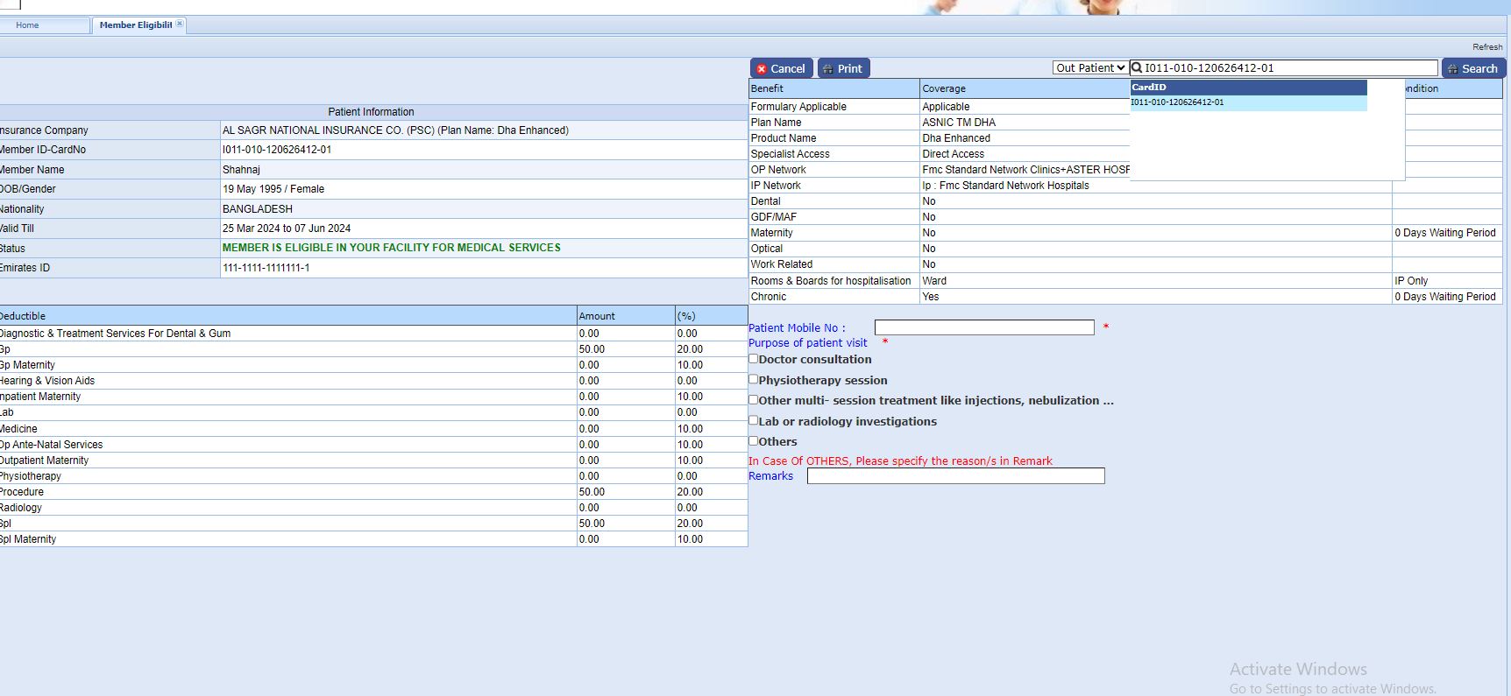The width and height of the screenshot is (1511, 696).
Task: Check the Doctor consultation checkbox
Action: coord(754,359)
